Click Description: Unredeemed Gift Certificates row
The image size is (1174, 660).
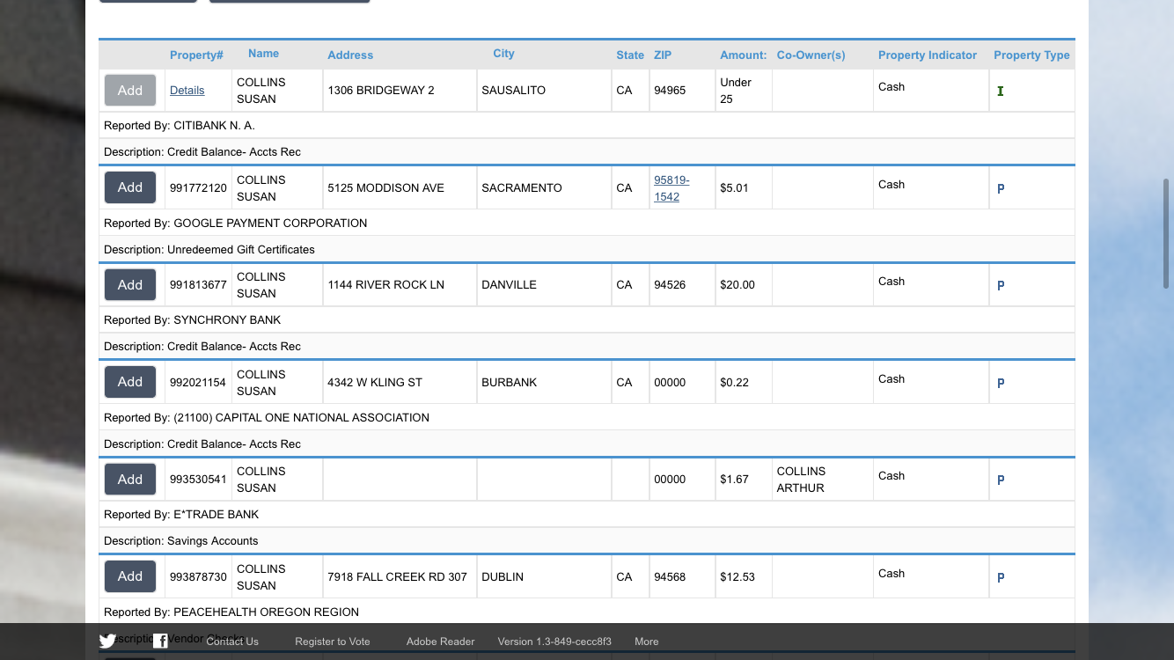click(587, 249)
